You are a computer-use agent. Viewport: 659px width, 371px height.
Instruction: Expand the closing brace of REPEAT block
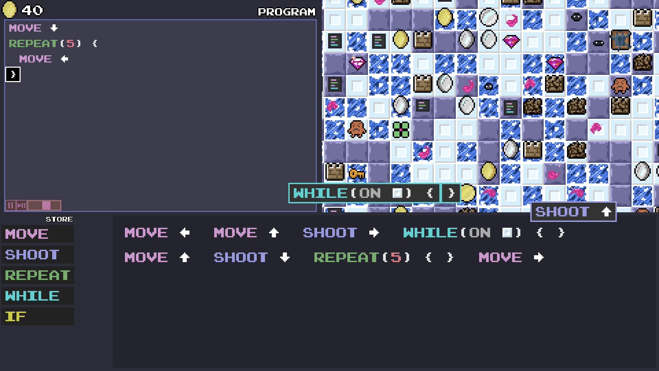[x=12, y=74]
